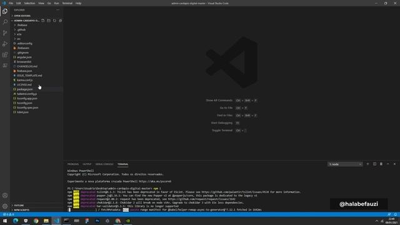The width and height of the screenshot is (400, 225).
Task: Open File Explorer from taskbar
Action: coord(46,221)
